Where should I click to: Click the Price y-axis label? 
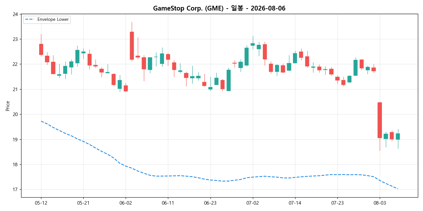[8, 106]
